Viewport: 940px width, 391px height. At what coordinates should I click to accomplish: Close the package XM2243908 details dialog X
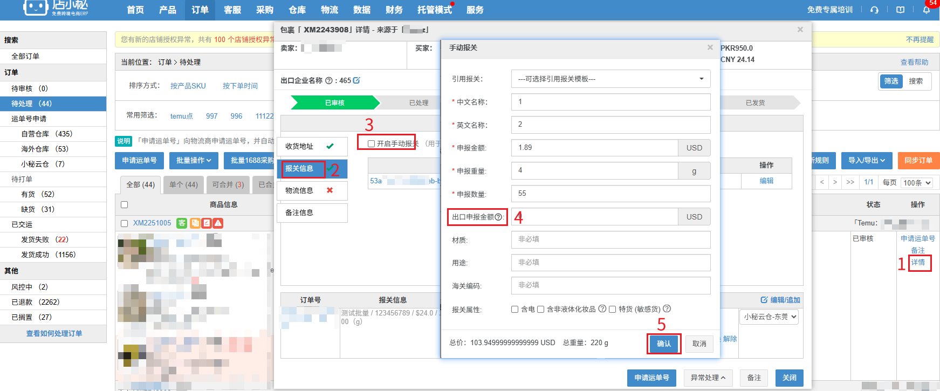point(800,30)
